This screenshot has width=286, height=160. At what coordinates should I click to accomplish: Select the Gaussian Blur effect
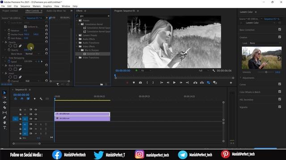pyautogui.click(x=93, y=54)
